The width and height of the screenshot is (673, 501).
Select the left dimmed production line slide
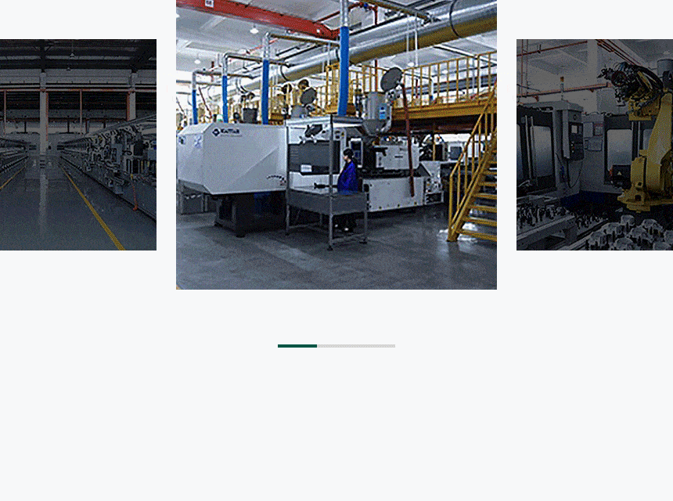click(78, 145)
